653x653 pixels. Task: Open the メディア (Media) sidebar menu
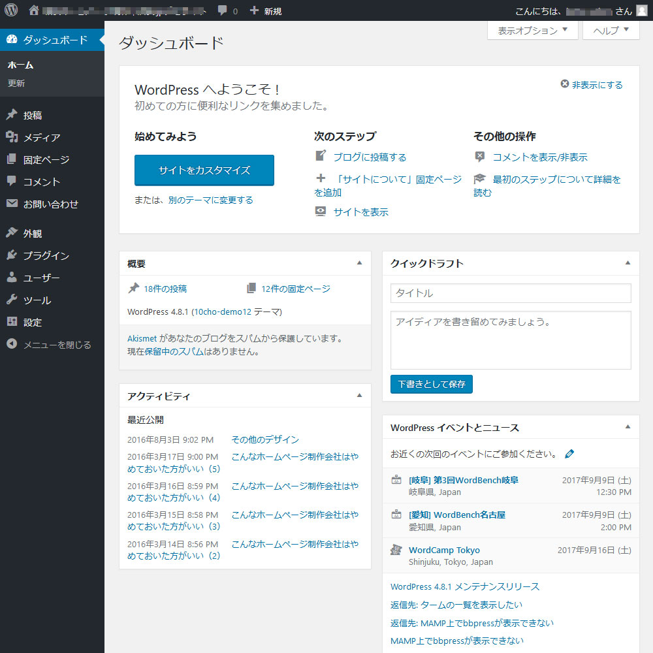[41, 138]
